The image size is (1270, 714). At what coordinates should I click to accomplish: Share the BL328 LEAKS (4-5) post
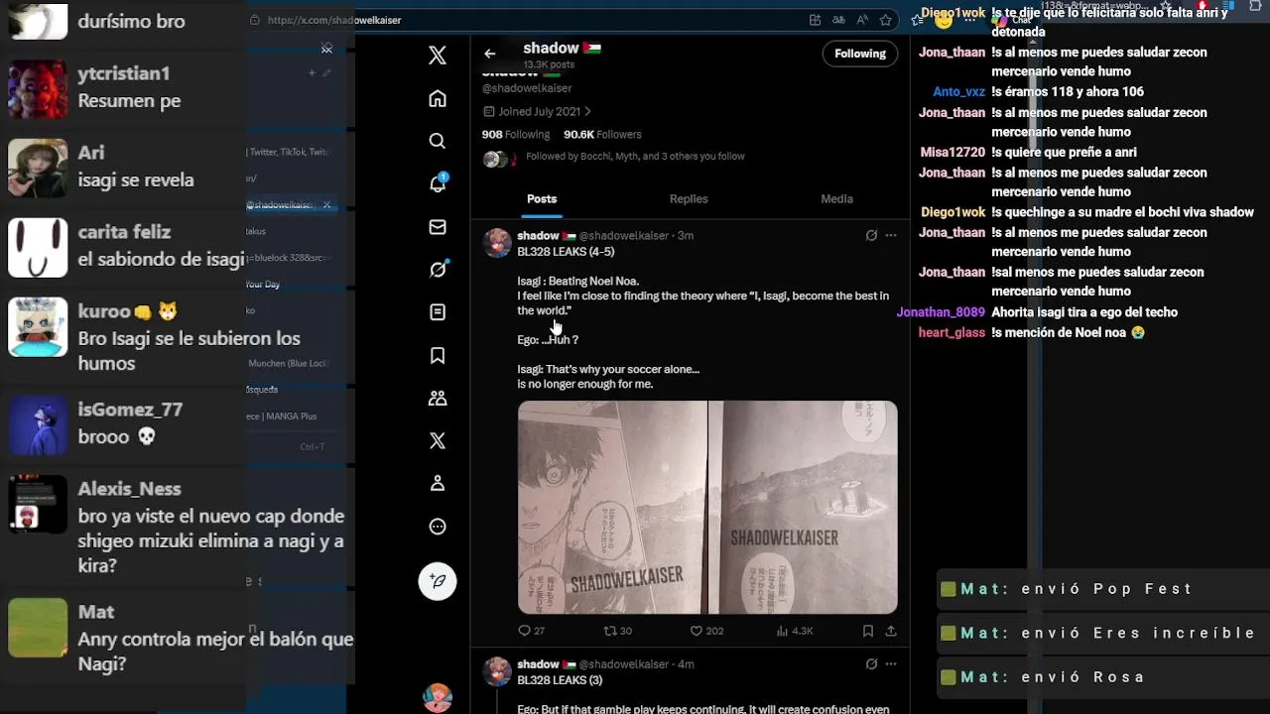pos(891,631)
